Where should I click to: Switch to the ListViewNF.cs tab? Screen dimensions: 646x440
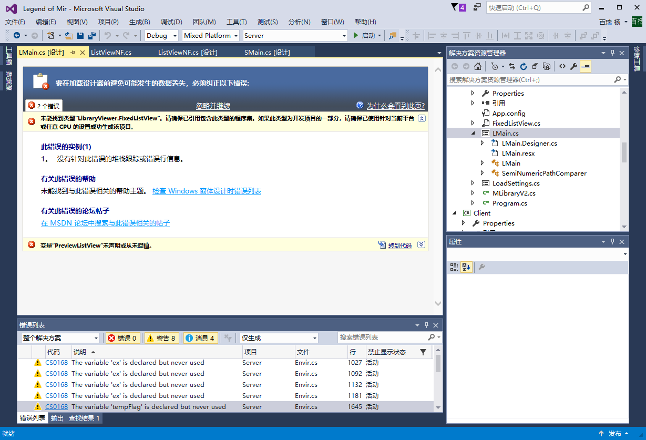(x=111, y=52)
